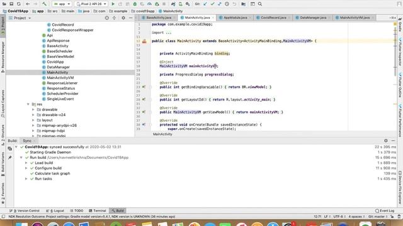Viewport: 403px width, 226px height.
Task: Open the Terminal tool window tab
Action: coord(98,211)
